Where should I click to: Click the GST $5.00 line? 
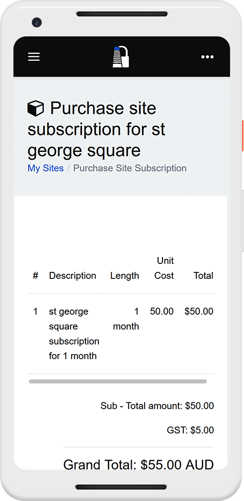click(190, 430)
